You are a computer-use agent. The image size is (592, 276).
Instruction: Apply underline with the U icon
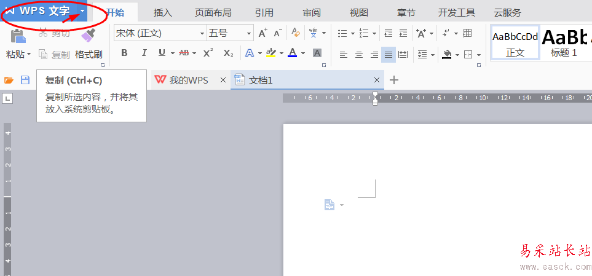click(162, 53)
